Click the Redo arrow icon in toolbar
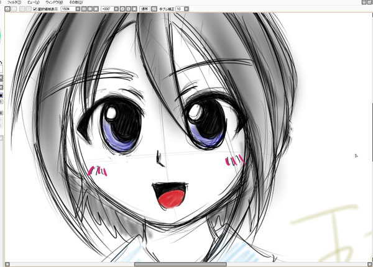 15,9
